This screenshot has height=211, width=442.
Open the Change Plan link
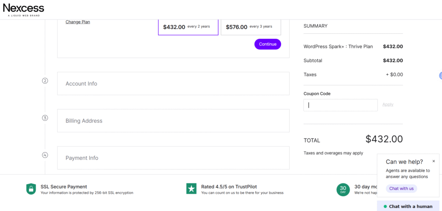click(78, 22)
